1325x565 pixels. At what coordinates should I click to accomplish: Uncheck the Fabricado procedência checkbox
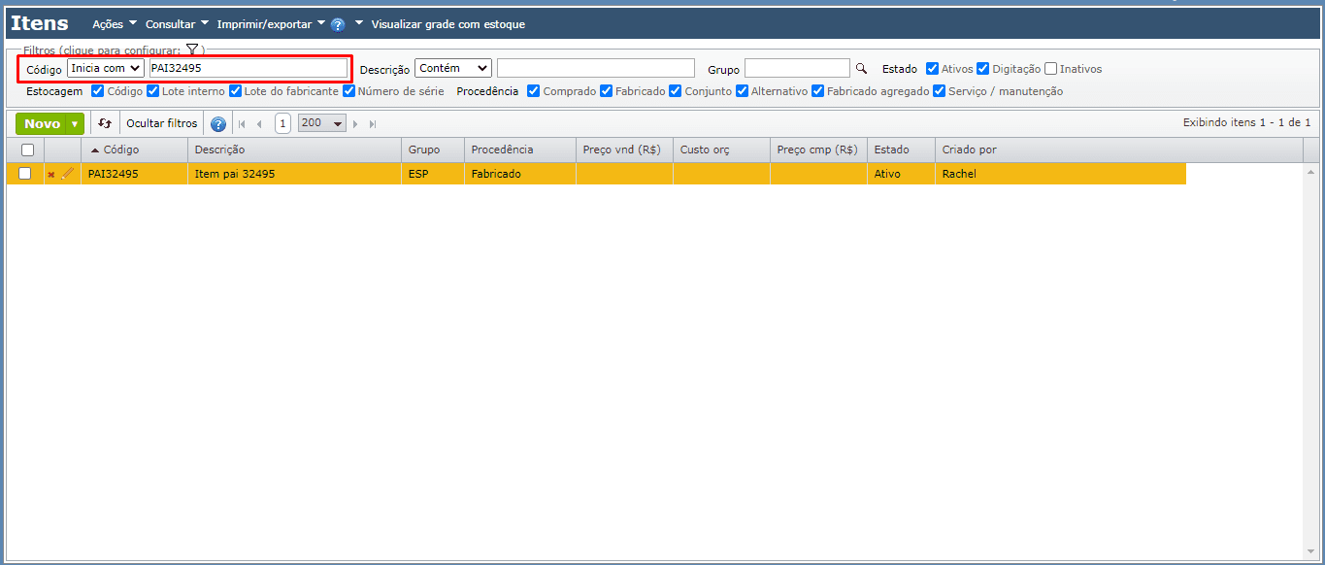pos(607,91)
